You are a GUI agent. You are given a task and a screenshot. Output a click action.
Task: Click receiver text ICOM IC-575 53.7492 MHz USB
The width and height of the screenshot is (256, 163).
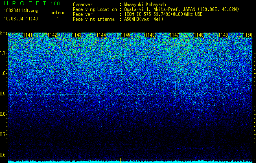(163, 14)
